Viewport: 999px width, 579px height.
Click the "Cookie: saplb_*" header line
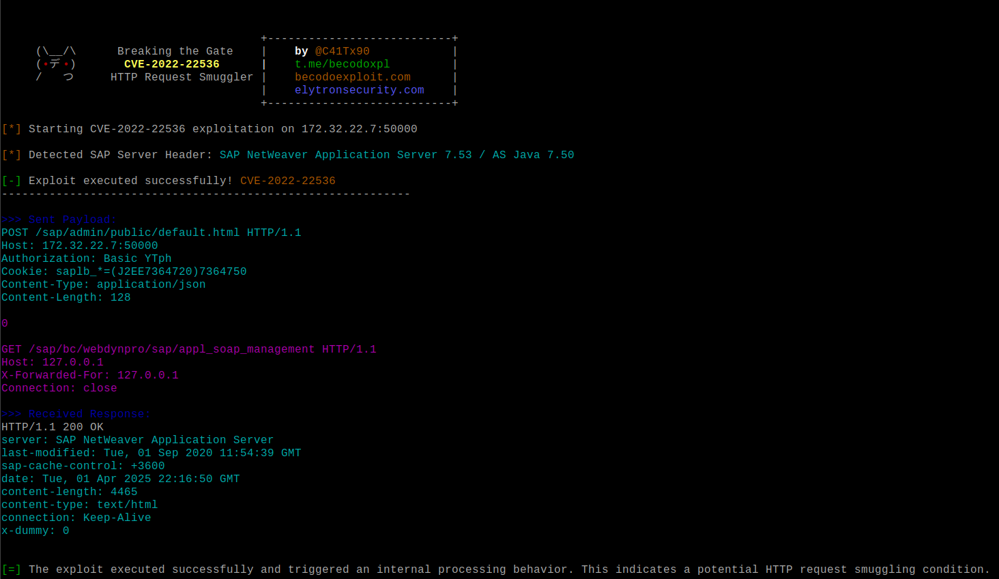[124, 271]
